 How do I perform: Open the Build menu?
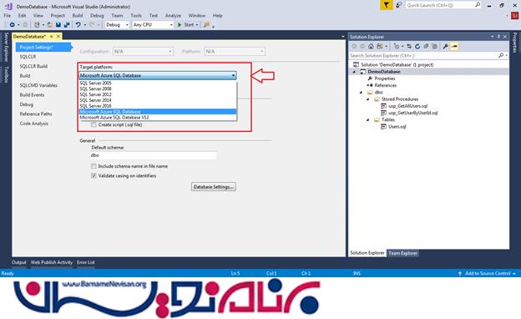click(x=78, y=16)
